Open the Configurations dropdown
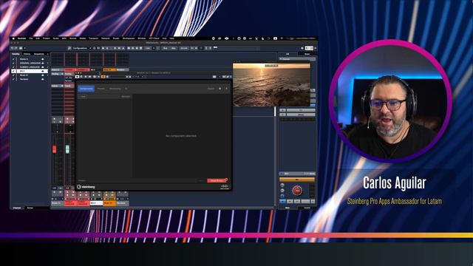 pyautogui.click(x=81, y=48)
